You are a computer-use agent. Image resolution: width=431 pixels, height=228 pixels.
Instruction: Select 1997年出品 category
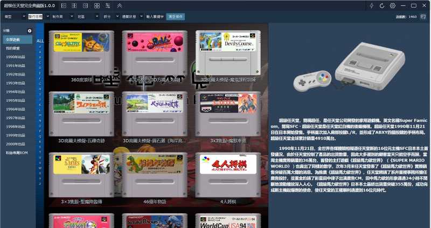click(x=18, y=118)
